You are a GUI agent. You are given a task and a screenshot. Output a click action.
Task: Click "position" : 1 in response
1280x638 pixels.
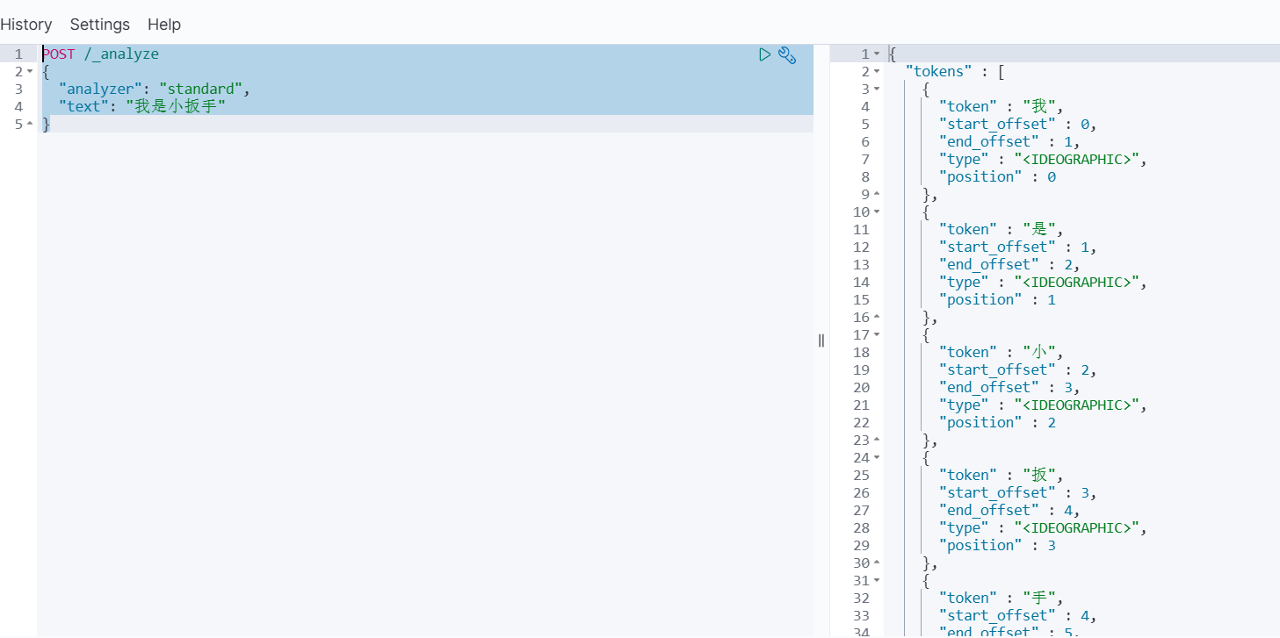click(997, 300)
